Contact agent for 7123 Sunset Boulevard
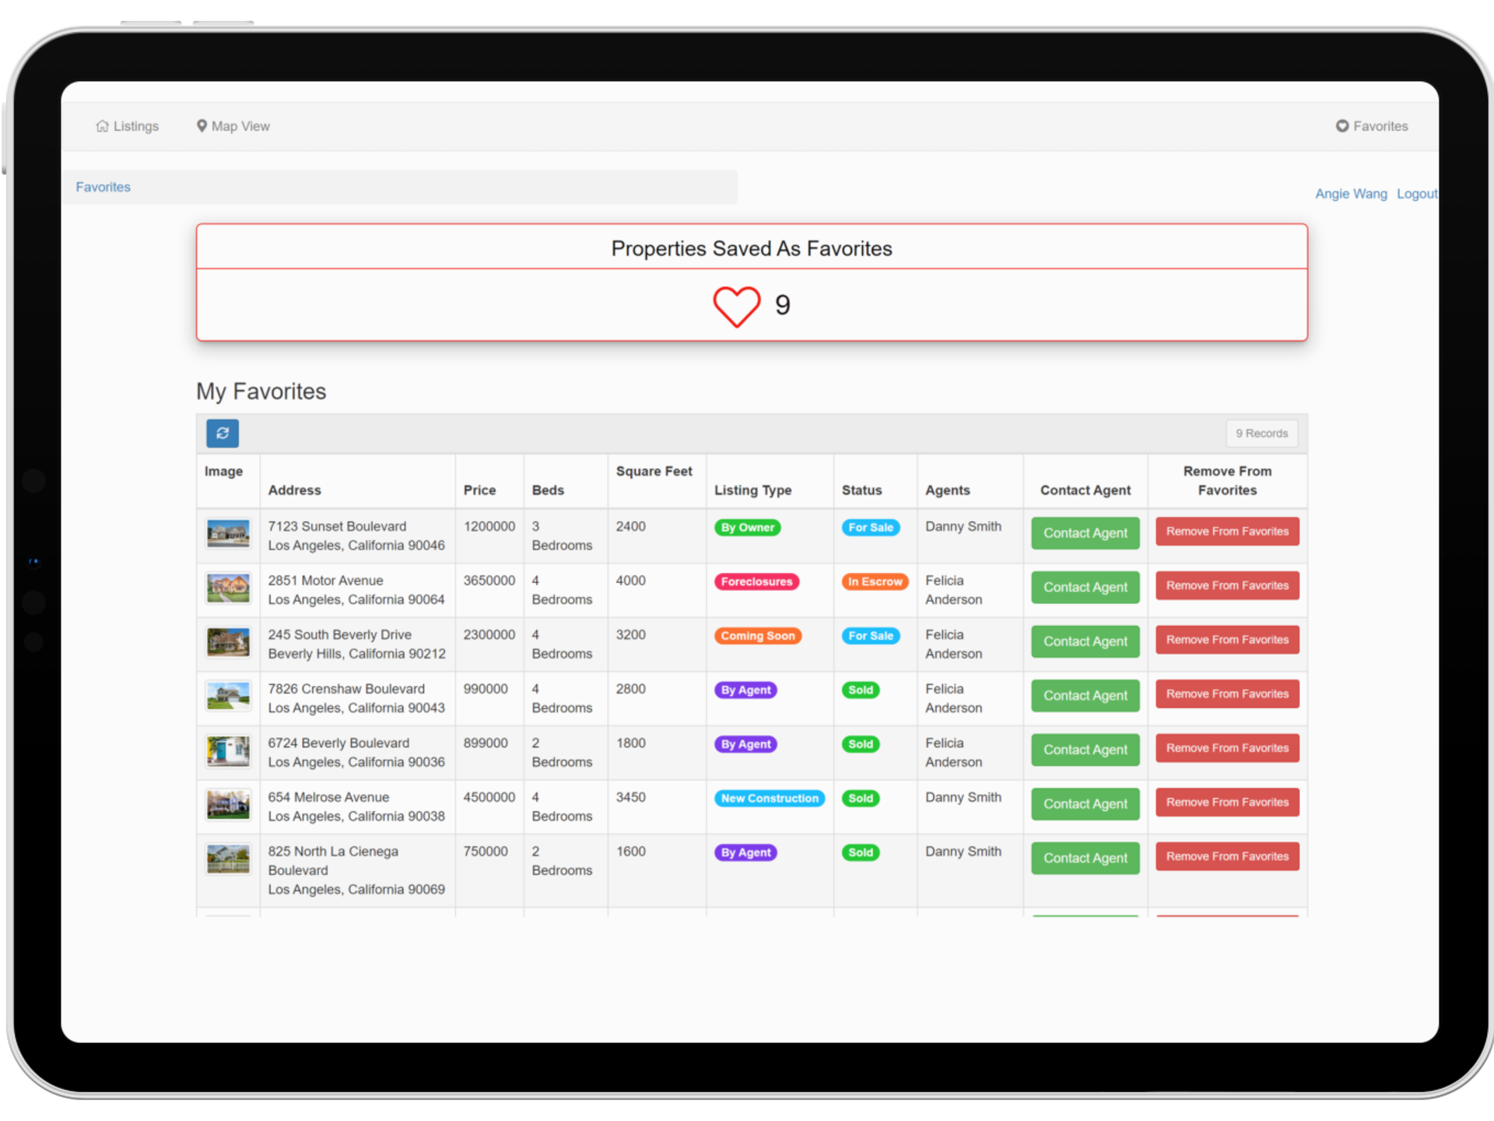1494x1121 pixels. 1085,533
